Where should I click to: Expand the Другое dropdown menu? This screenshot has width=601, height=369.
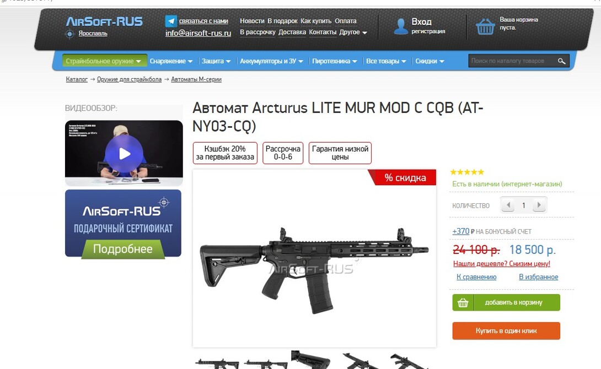(x=353, y=32)
